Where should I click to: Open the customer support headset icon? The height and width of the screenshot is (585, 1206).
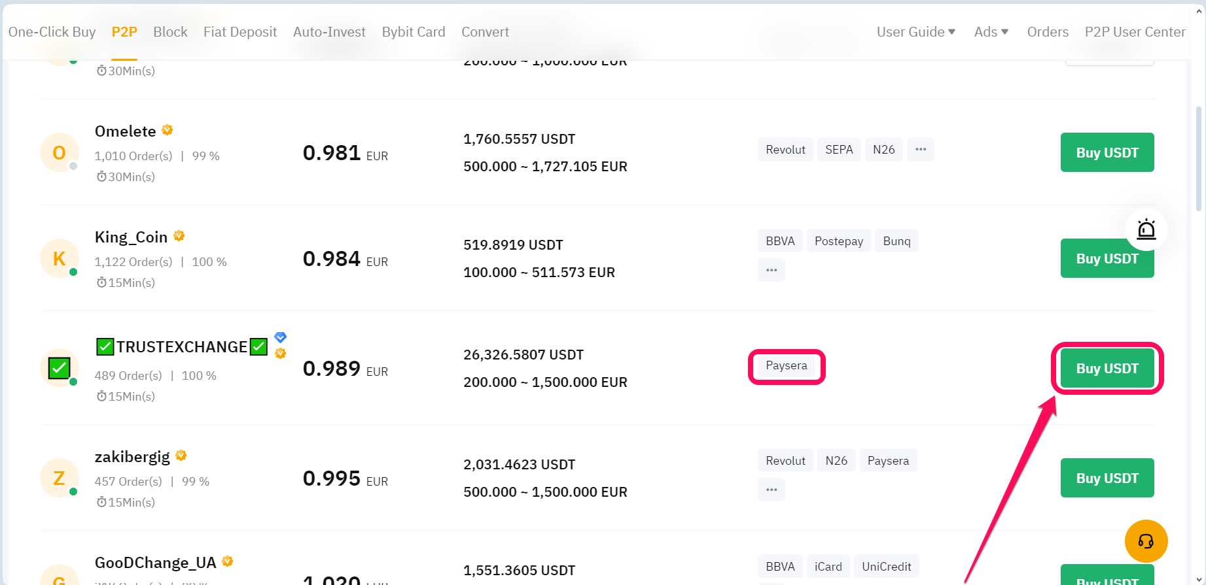coord(1146,541)
